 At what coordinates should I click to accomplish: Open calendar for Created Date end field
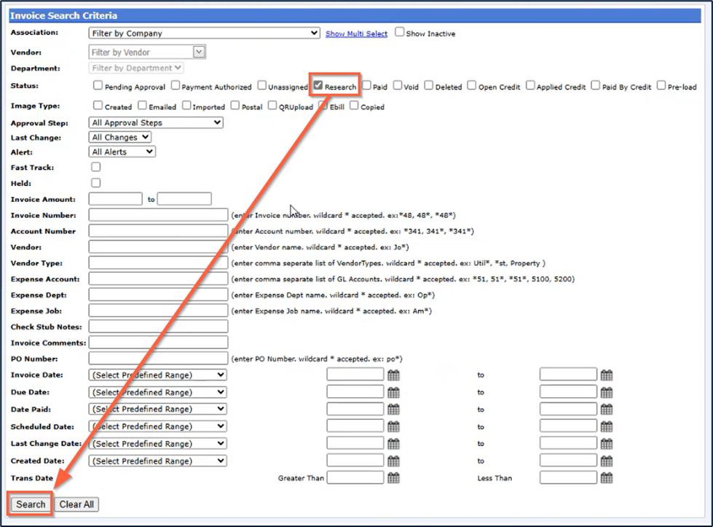coord(606,461)
